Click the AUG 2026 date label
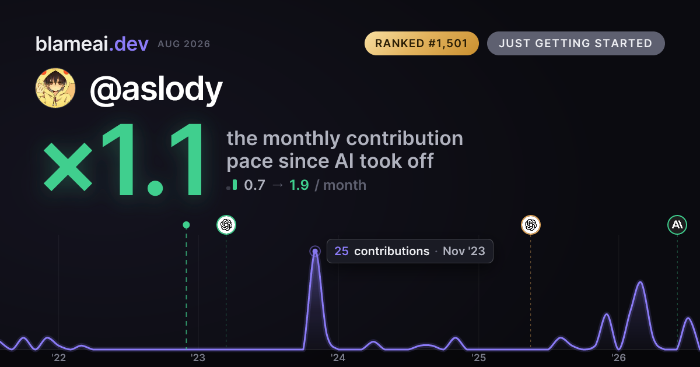The height and width of the screenshot is (367, 700). (184, 44)
